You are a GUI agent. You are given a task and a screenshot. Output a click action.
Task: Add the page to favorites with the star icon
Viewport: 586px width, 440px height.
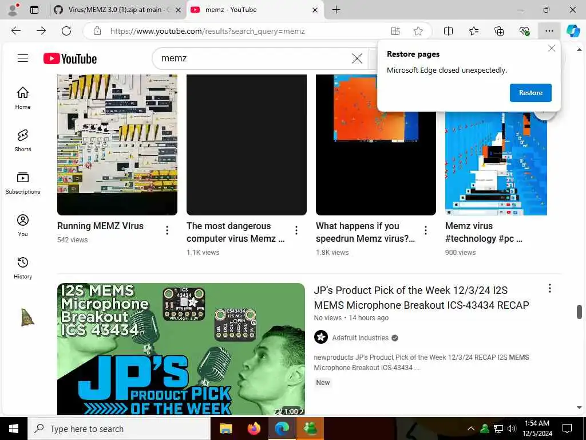(418, 31)
